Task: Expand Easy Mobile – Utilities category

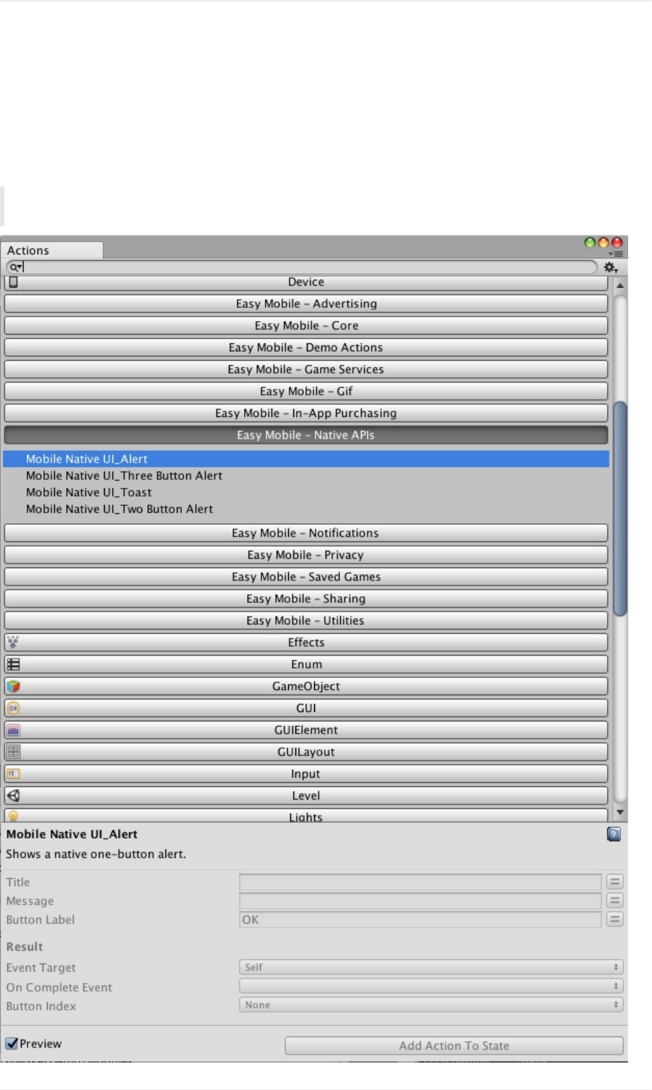Action: pos(306,620)
